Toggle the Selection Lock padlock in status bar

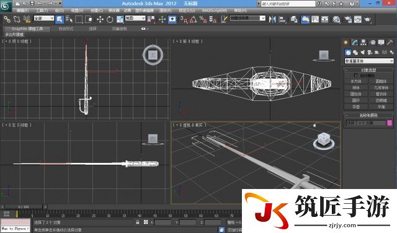click(x=138, y=222)
